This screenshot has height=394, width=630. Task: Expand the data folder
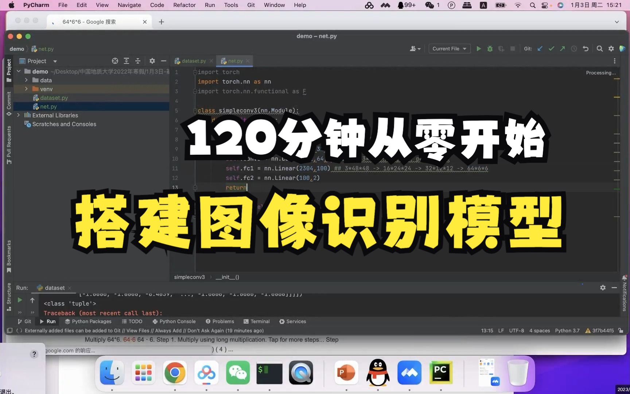(26, 80)
